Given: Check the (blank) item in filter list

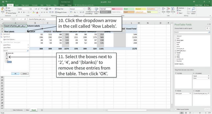Looking at the screenshot, I should 6,62.
